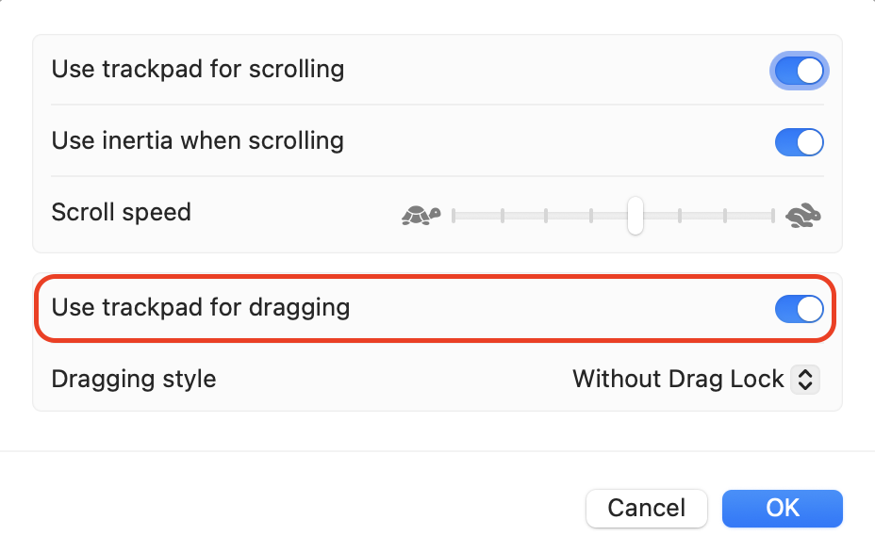Click the Scroll speed label
Viewport: 875px width, 552px height.
click(121, 212)
